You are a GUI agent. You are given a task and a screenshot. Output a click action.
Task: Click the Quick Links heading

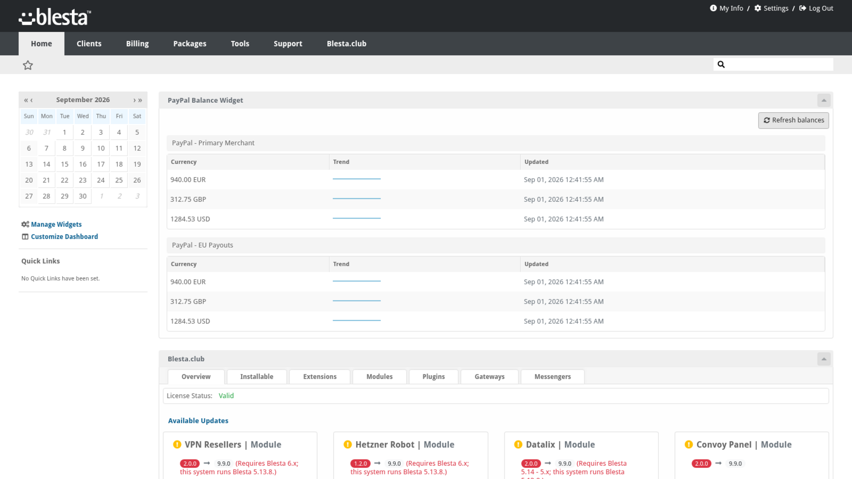[x=40, y=261]
